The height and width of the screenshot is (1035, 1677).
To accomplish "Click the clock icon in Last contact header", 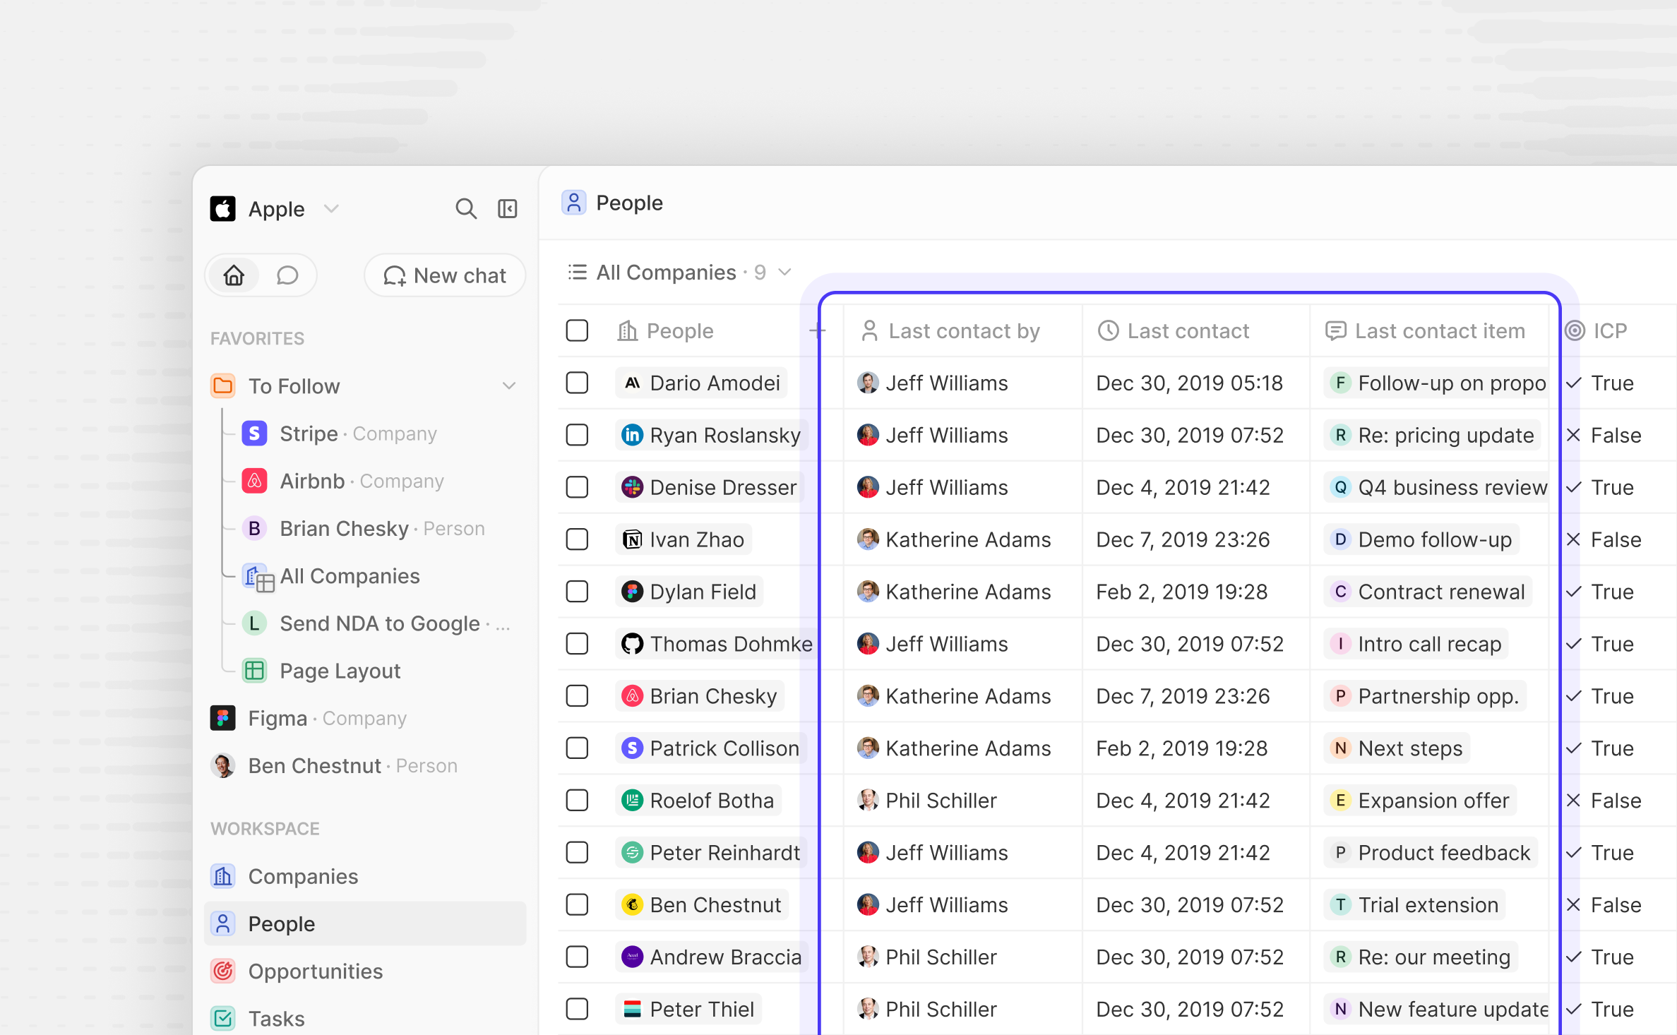I will coord(1109,330).
